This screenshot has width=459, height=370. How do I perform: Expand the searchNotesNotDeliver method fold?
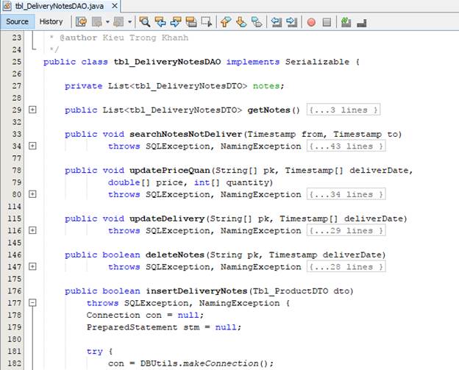click(x=32, y=146)
